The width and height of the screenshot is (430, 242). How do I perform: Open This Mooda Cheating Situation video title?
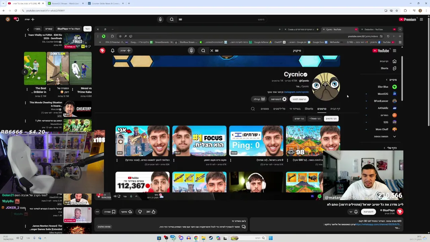click(46, 104)
